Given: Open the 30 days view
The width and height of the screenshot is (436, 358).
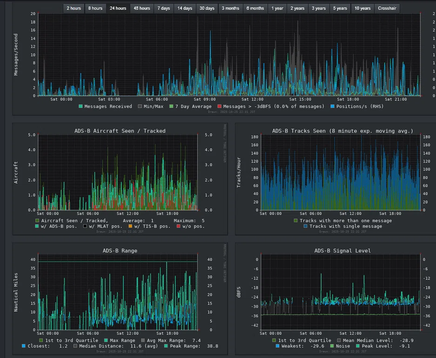Looking at the screenshot, I should click(207, 8).
